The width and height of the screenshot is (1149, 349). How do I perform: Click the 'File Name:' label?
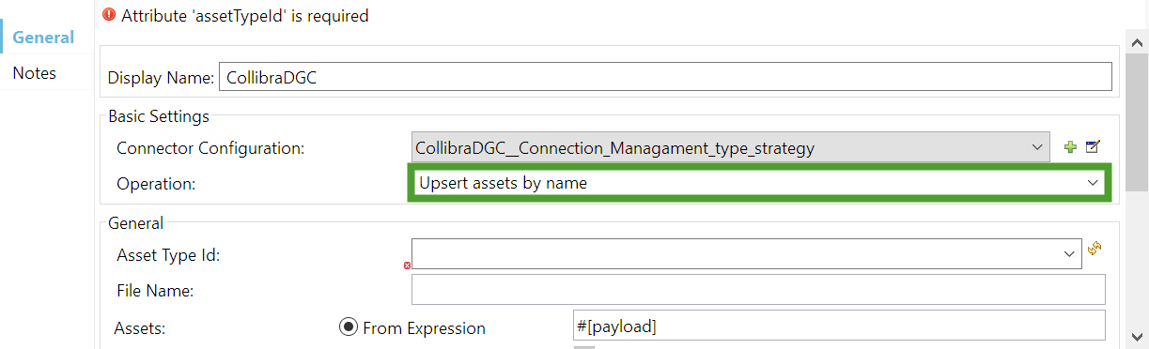tap(155, 291)
